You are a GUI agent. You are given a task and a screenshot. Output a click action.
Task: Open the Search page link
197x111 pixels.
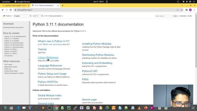[x=89, y=100]
